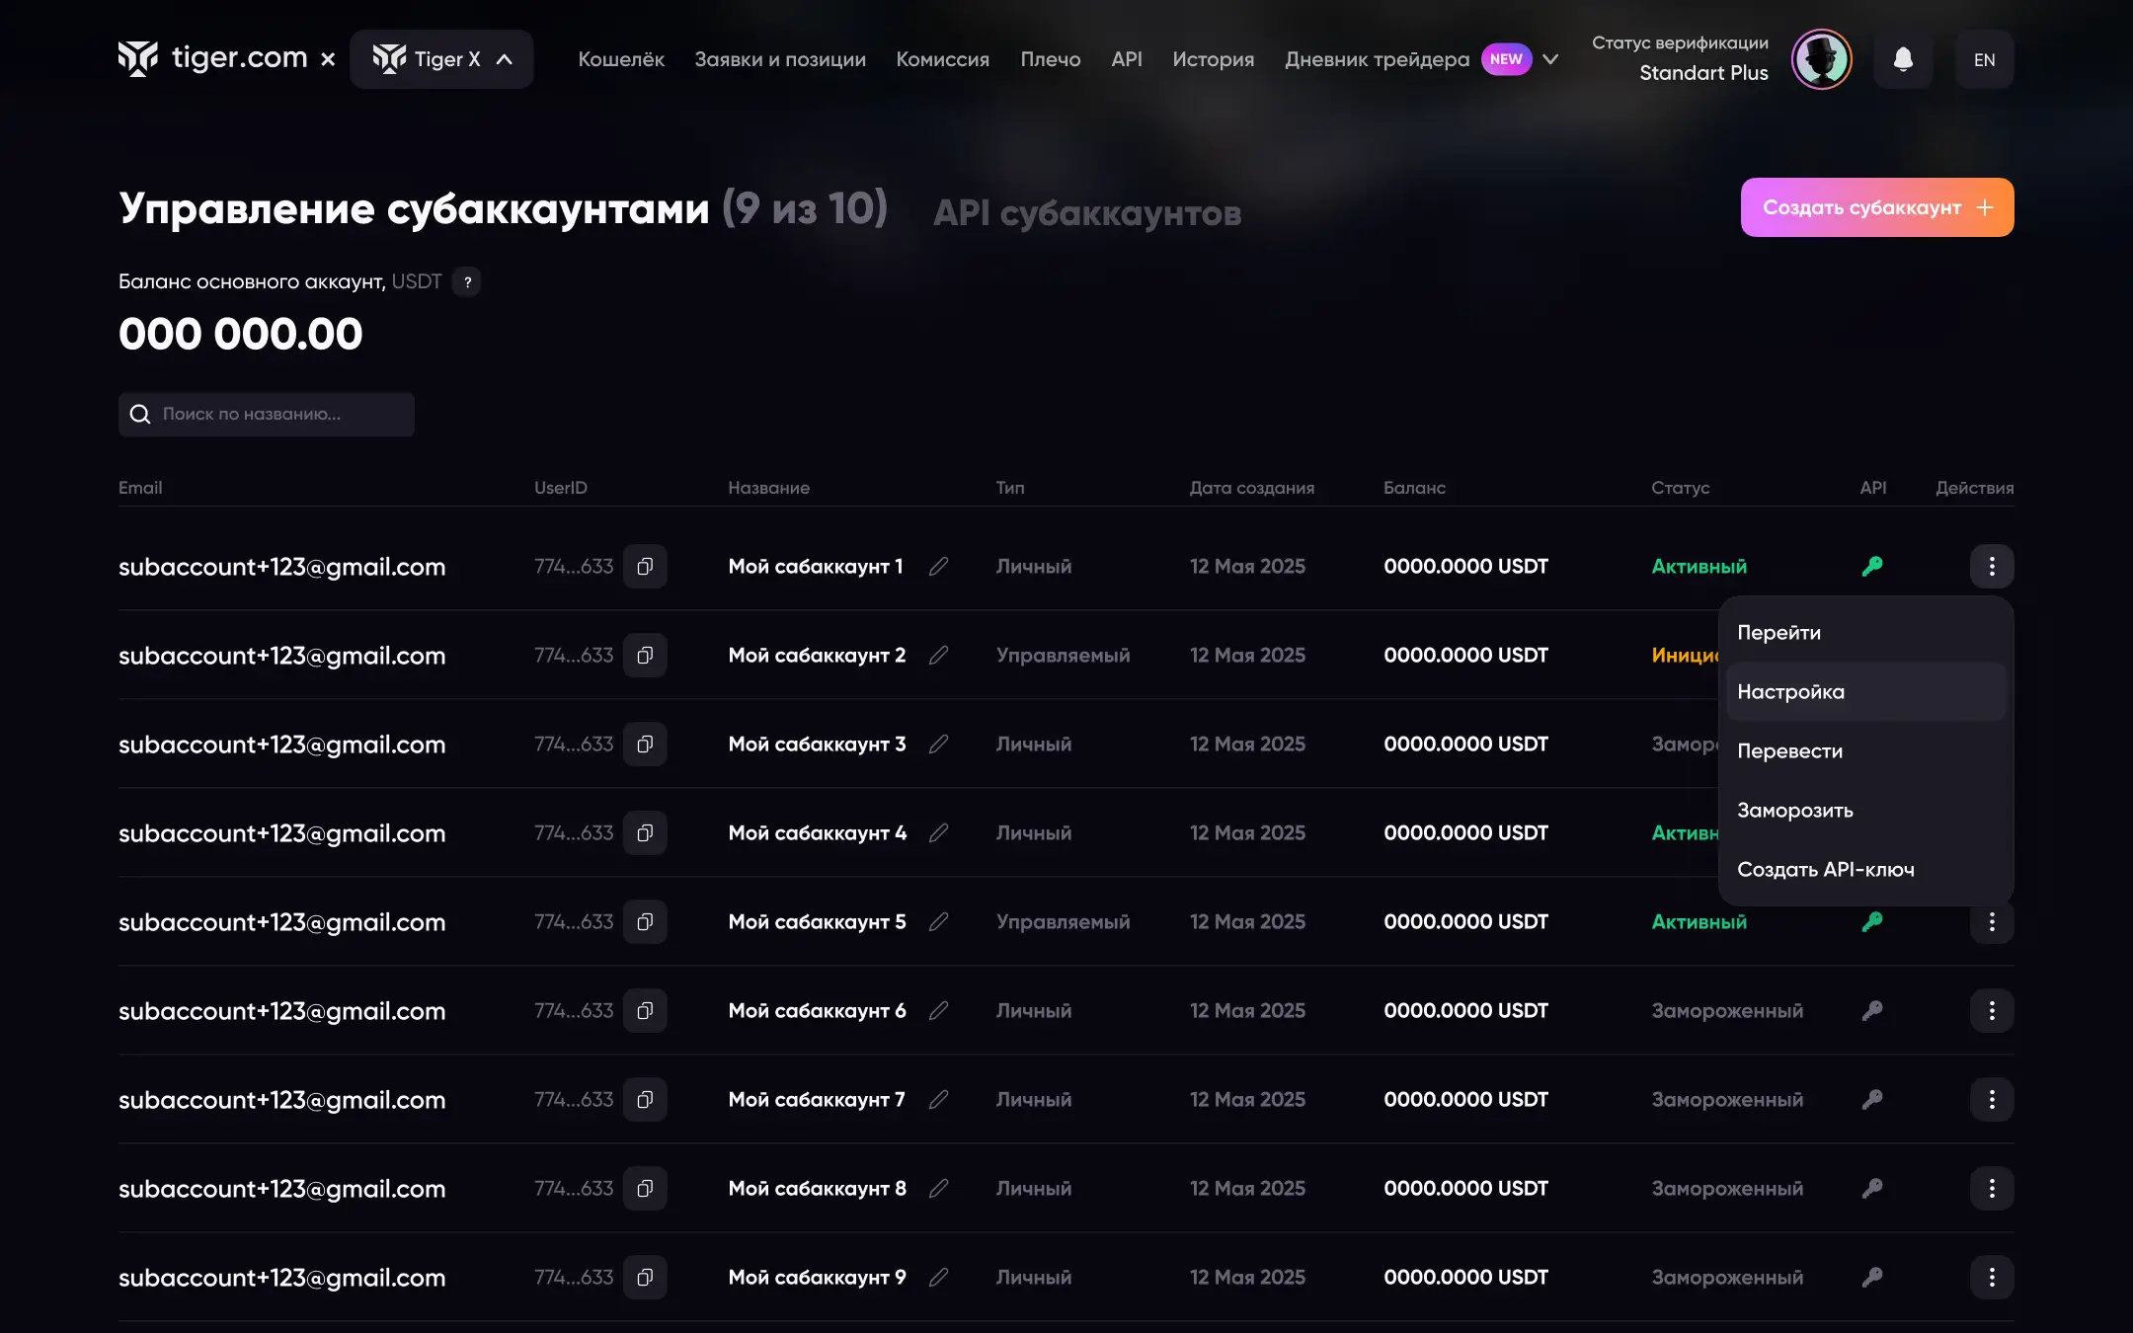2133x1333 pixels.
Task: Click gray API key of Мой сабаккаунт 7
Action: (x=1871, y=1100)
